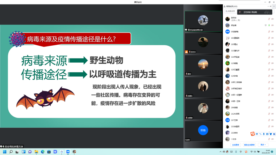
Task: Open the three-dot menu in member panel header
Action: click(268, 6)
